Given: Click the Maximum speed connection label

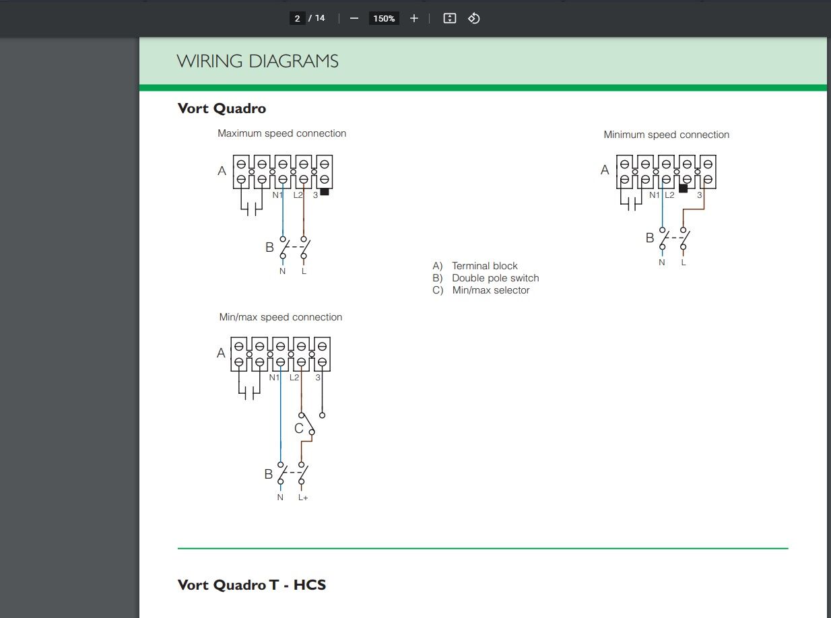Looking at the screenshot, I should (281, 133).
